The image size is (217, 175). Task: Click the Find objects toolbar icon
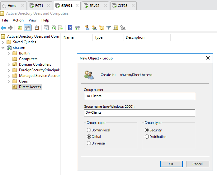click(x=116, y=28)
